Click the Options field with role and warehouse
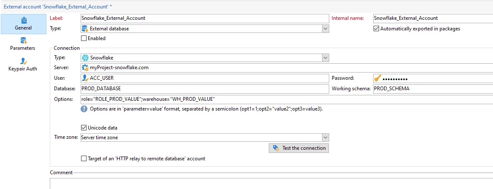Viewport: 493px width, 189px height. (x=287, y=100)
